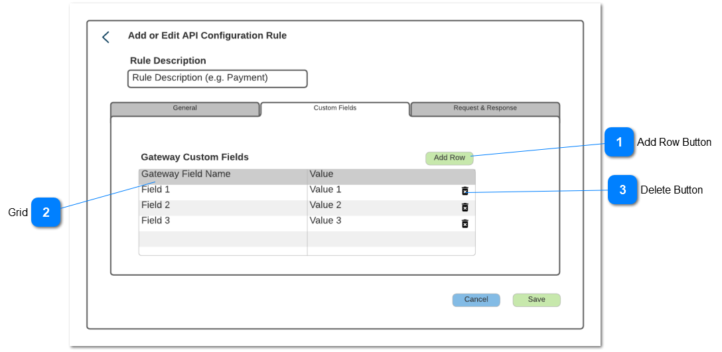
Task: Click the blue callout badge numbered 1
Action: (x=619, y=143)
